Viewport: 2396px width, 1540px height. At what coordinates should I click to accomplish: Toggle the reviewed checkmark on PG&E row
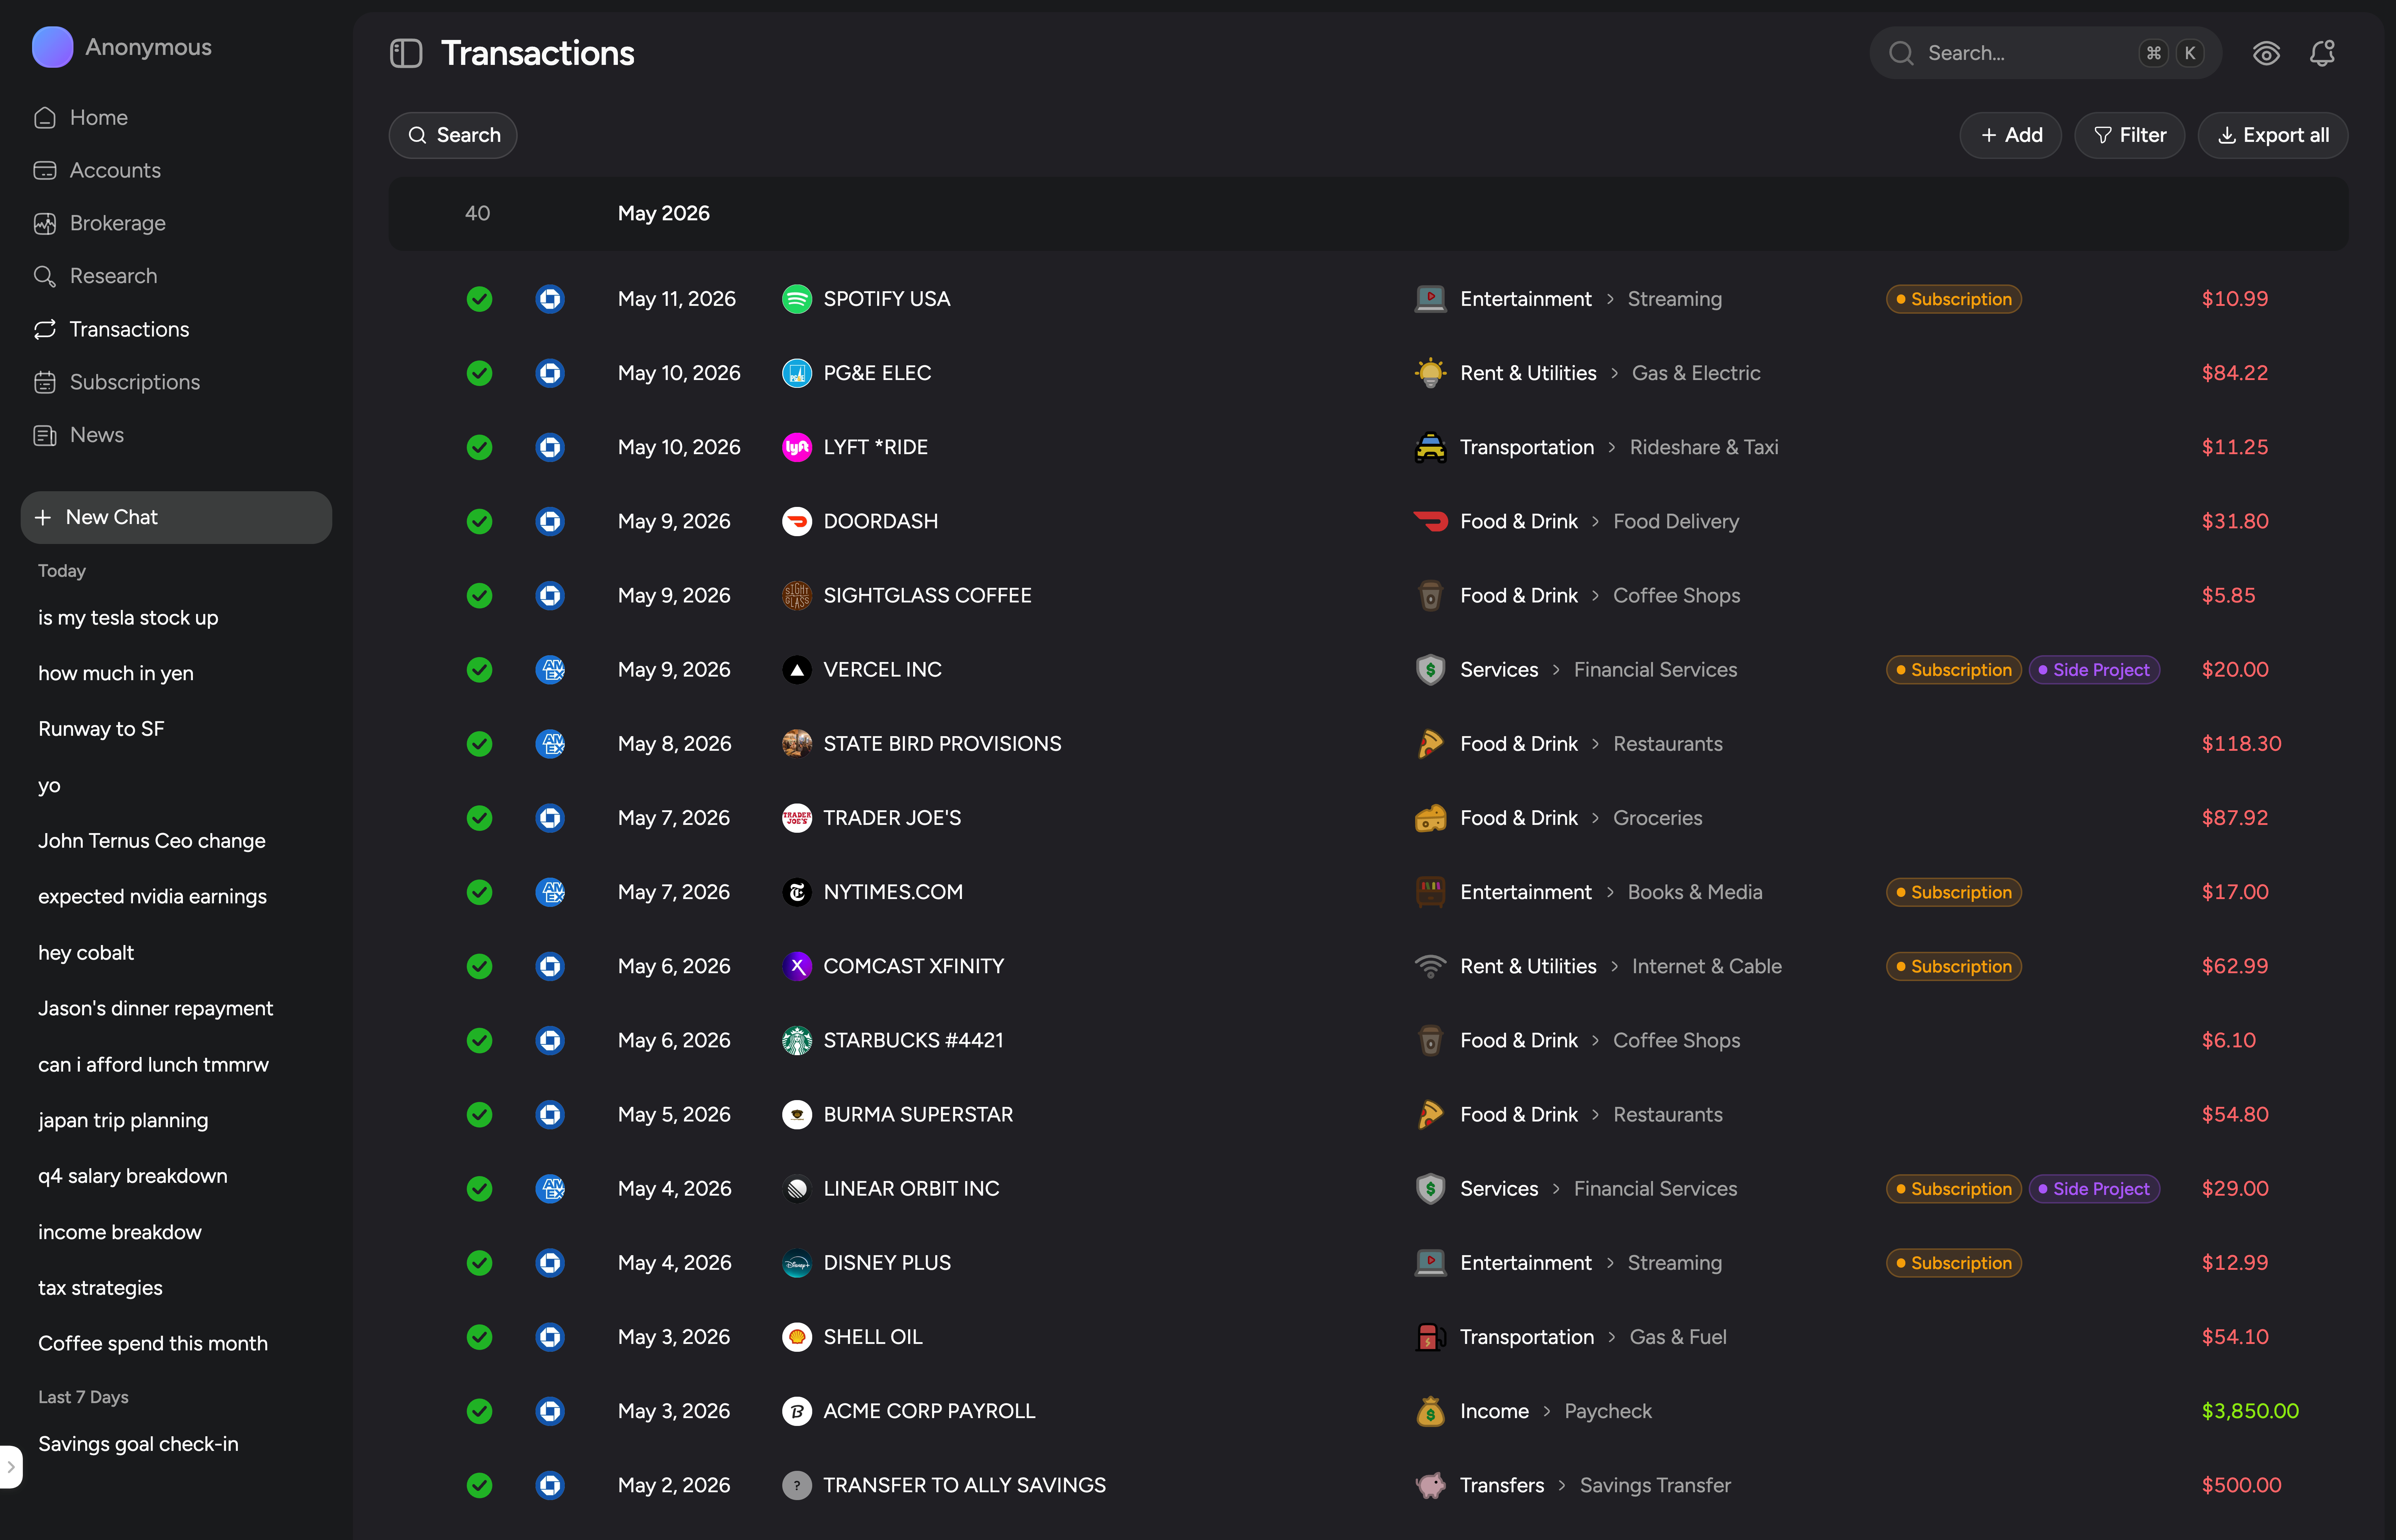point(479,373)
